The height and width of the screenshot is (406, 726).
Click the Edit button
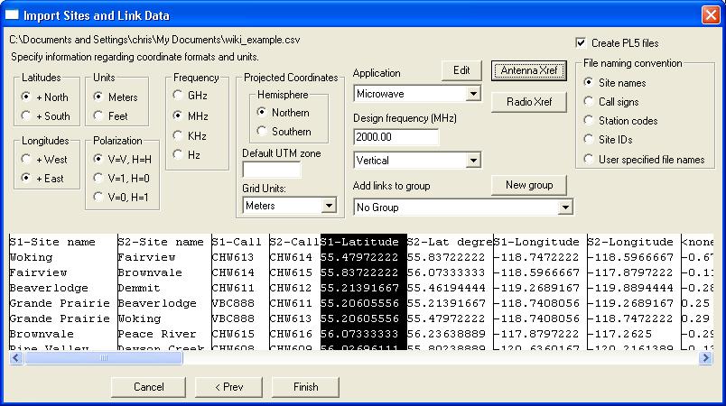coord(461,70)
